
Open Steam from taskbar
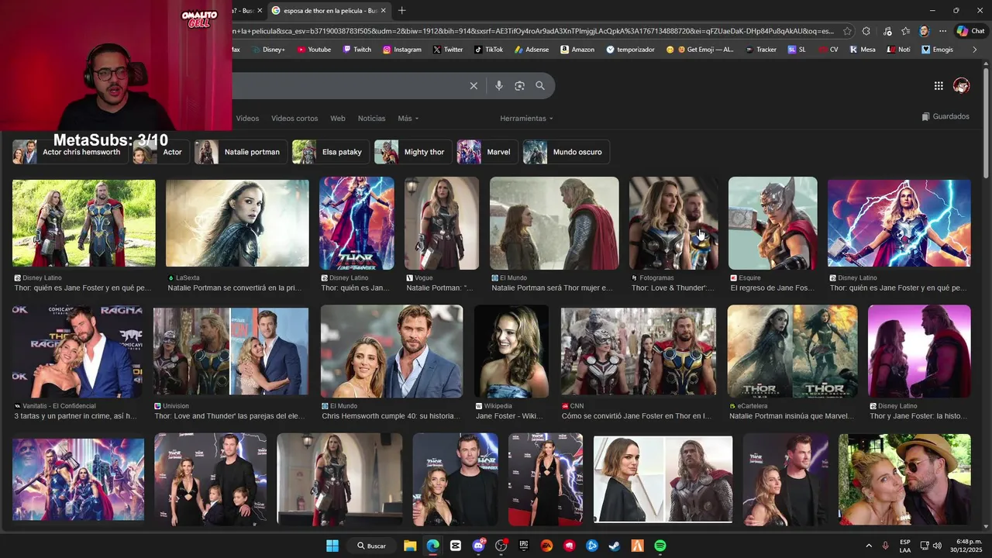615,546
